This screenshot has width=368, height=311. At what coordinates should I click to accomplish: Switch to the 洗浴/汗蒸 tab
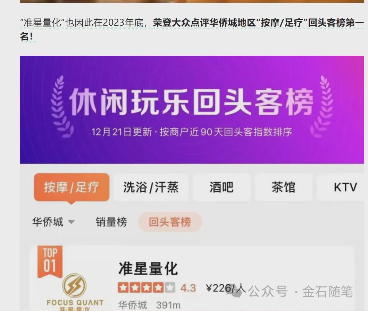click(x=151, y=187)
